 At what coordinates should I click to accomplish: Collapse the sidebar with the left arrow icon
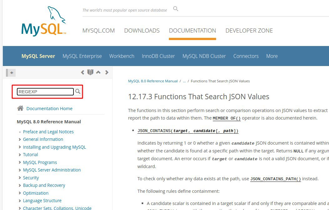point(11,73)
